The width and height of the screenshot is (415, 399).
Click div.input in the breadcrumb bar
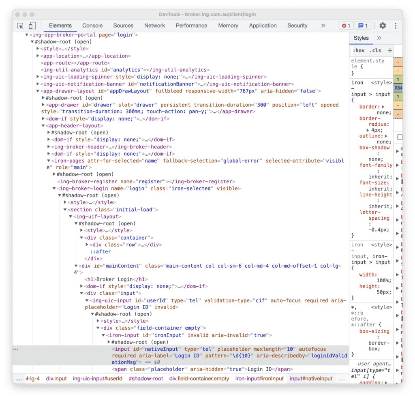click(56, 379)
